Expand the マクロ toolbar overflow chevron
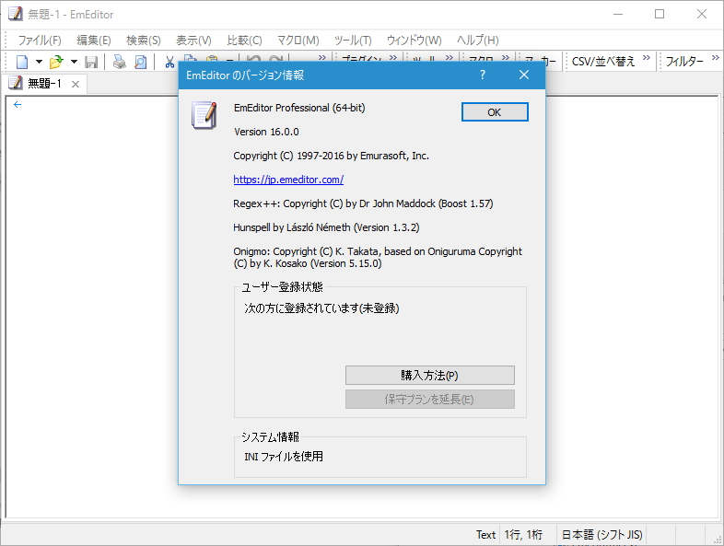 pyautogui.click(x=506, y=58)
